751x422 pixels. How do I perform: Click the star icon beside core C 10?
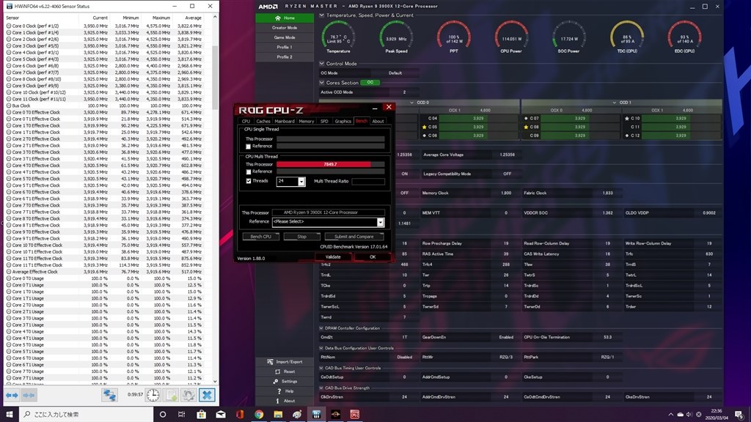[626, 118]
